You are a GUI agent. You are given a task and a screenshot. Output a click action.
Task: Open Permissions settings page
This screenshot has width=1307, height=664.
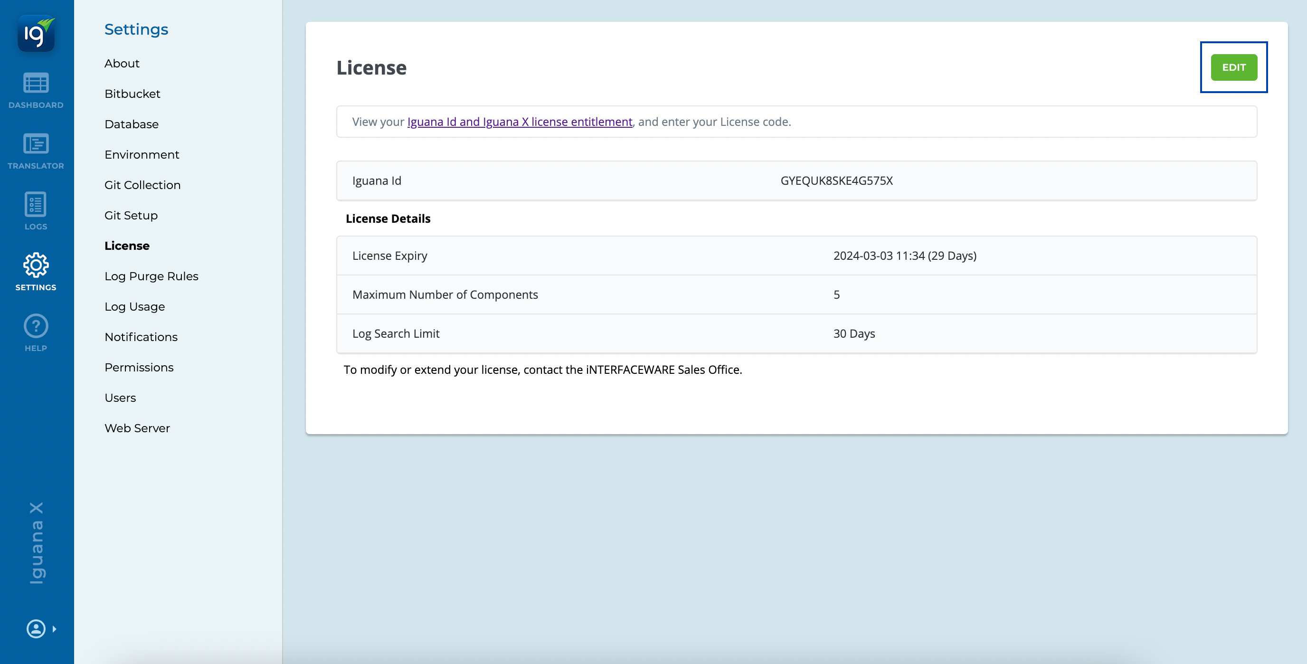[x=139, y=368]
